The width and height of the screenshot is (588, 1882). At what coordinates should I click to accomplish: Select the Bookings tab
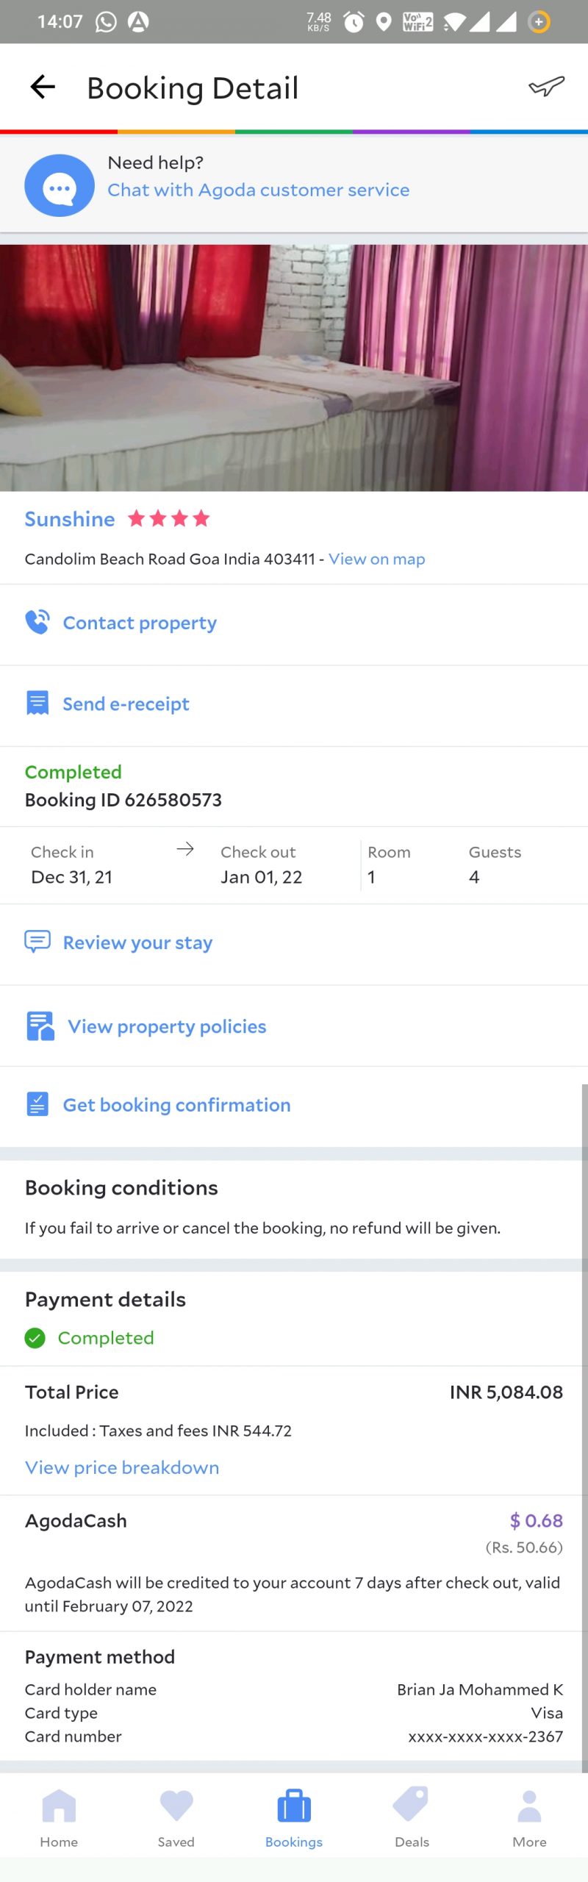click(x=294, y=1817)
